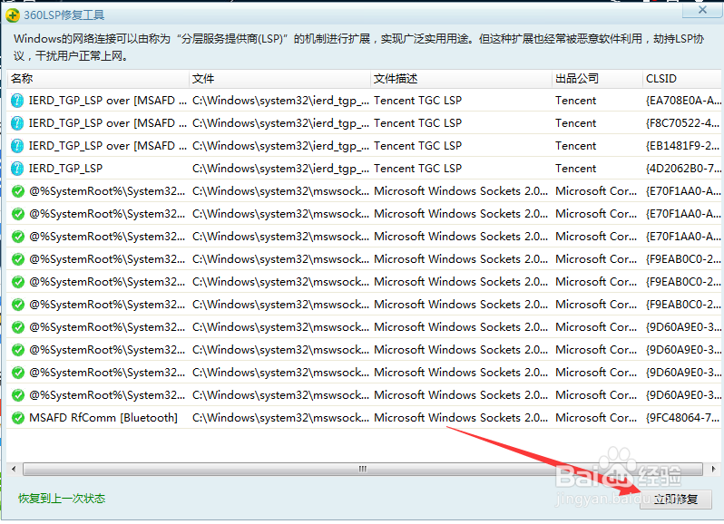Sort by the 文件描述 column header

[461, 78]
